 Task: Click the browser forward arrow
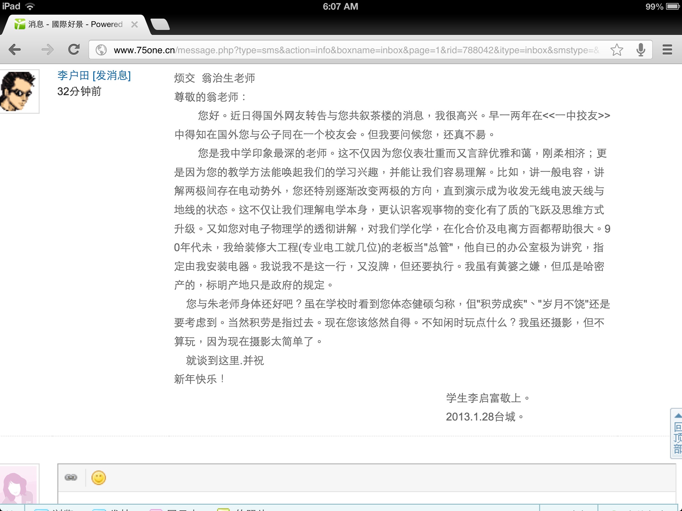(47, 50)
